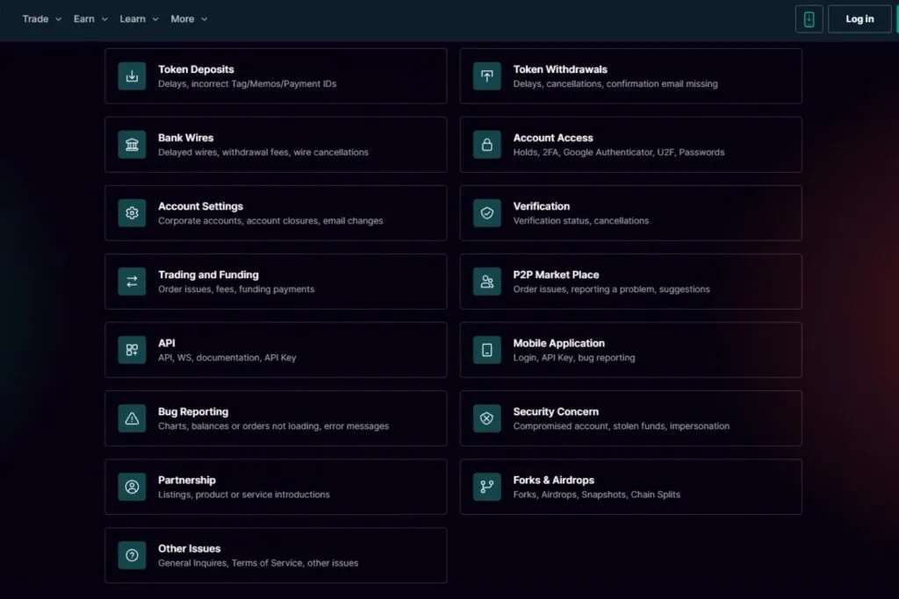Screen dimensions: 899x599
Task: Click the Partnership user circle icon
Action: [132, 487]
